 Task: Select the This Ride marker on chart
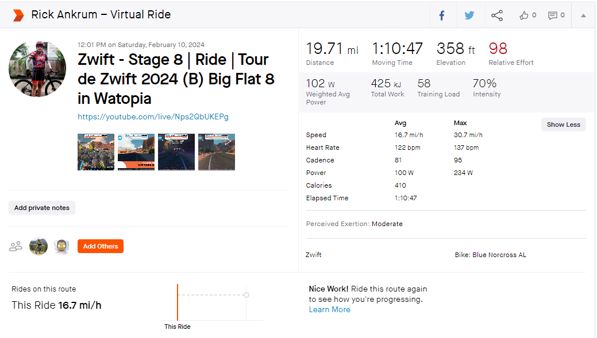tap(178, 302)
